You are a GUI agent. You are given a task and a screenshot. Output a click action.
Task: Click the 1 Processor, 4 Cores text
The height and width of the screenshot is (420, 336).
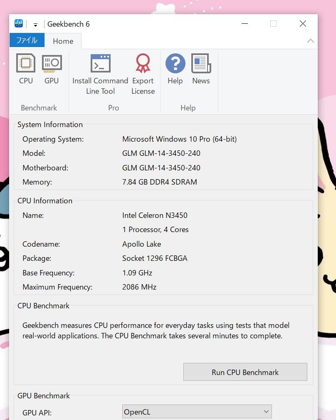click(156, 230)
